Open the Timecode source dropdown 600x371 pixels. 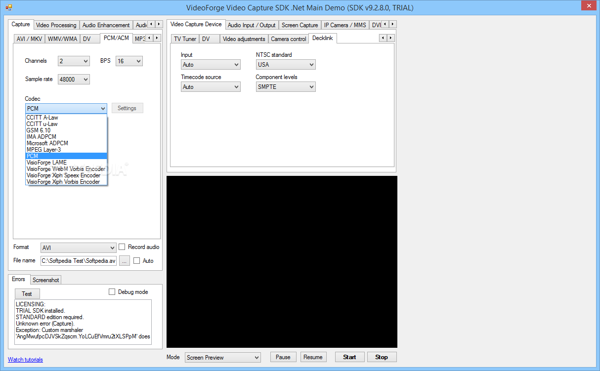[211, 87]
